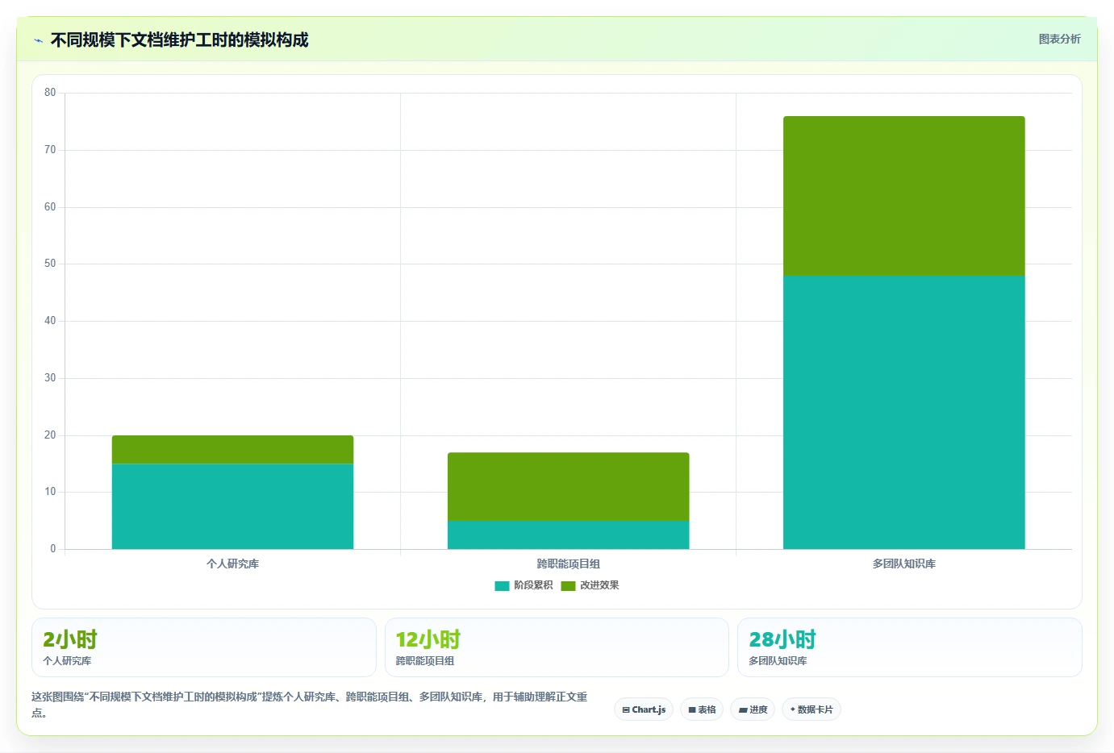
Task: Click the chart title 不同规模下文档维护工时的模拟构成
Action: click(179, 40)
